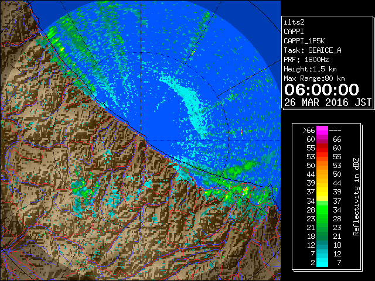Click the green echo cluster over inland mountains
This screenshot has height=281, width=375.
[83, 189]
